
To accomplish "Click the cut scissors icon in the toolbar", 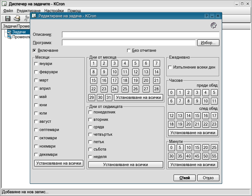I will point(26,18).
